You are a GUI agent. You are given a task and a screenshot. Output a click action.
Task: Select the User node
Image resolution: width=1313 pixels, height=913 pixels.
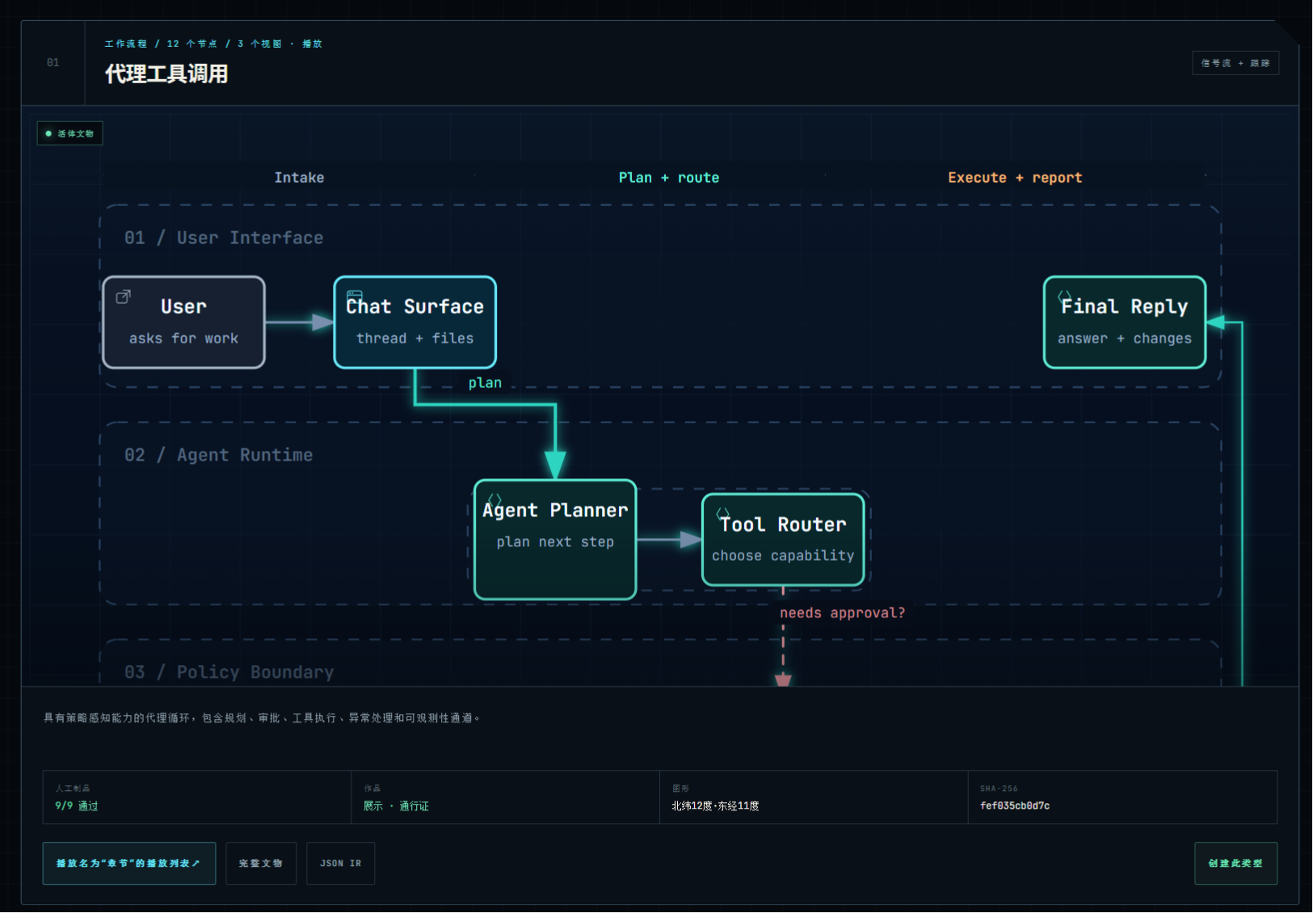(x=184, y=322)
